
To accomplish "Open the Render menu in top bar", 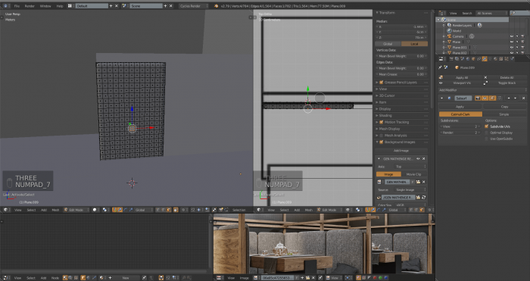I will [30, 6].
